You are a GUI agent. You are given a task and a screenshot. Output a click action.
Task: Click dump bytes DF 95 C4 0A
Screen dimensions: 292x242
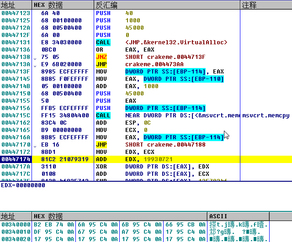(x=54, y=232)
